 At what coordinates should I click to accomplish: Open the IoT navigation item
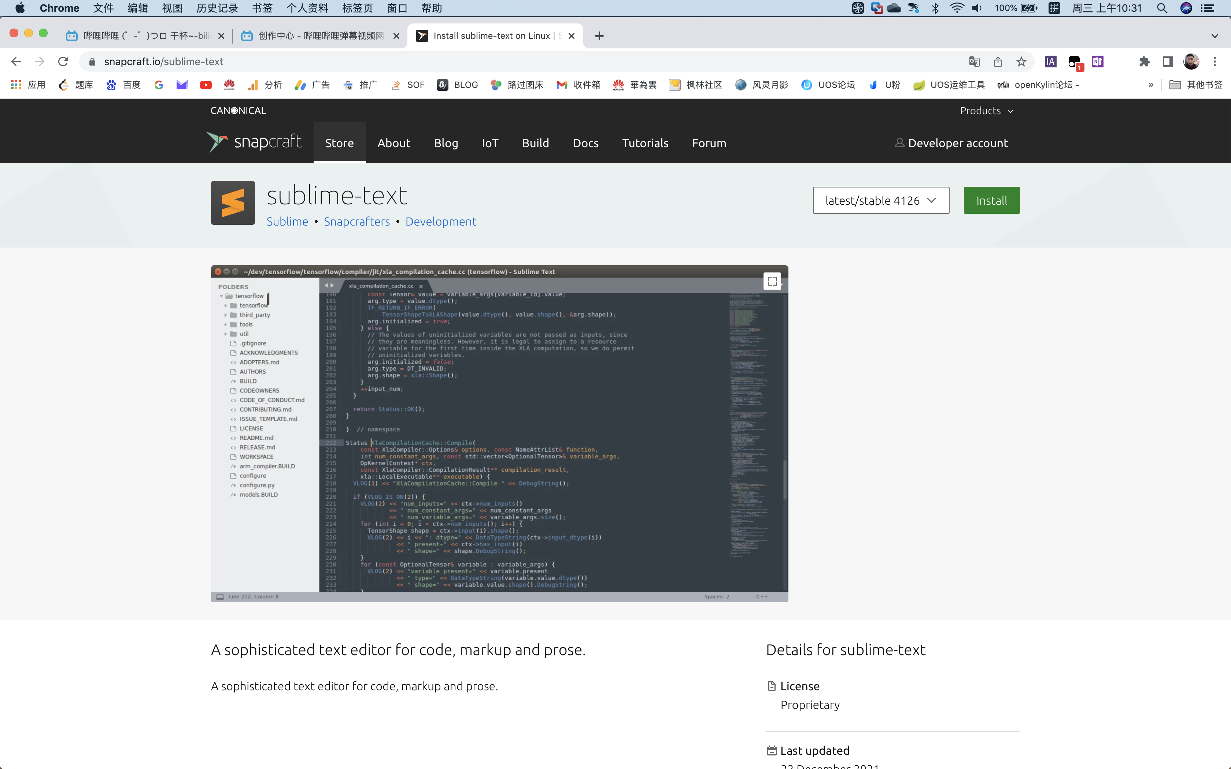click(x=490, y=143)
